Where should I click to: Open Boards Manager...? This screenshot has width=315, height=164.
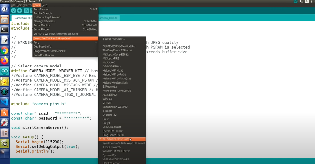tap(122, 39)
